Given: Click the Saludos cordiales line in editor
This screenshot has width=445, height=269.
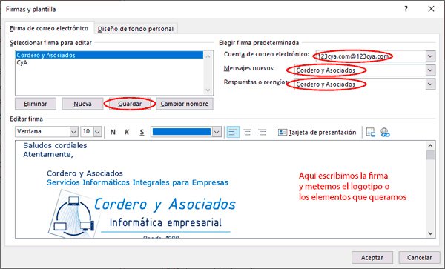Looking at the screenshot, I should pyautogui.click(x=55, y=145).
